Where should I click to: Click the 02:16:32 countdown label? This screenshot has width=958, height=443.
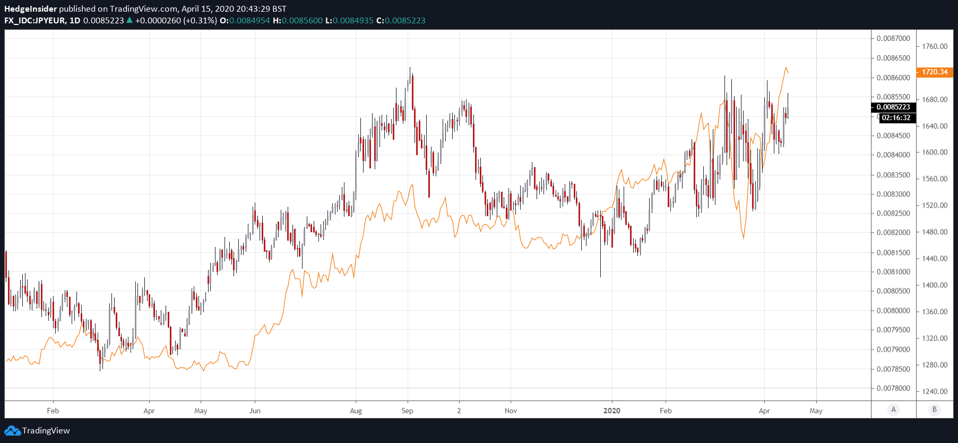pyautogui.click(x=896, y=118)
